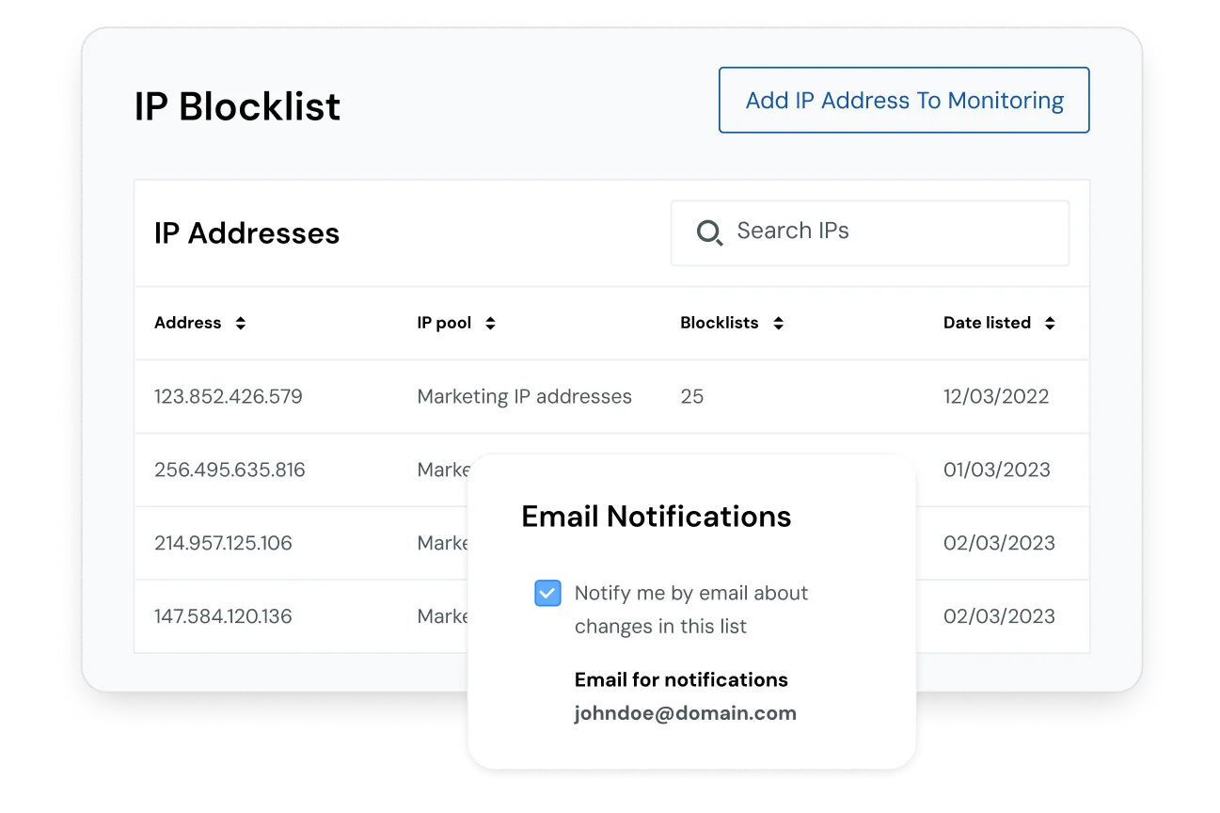Click the magnifying glass search icon
Image resolution: width=1220 pixels, height=813 pixels.
coord(709,232)
